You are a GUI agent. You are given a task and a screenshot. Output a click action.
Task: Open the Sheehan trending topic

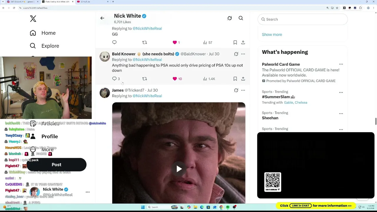pyautogui.click(x=270, y=118)
